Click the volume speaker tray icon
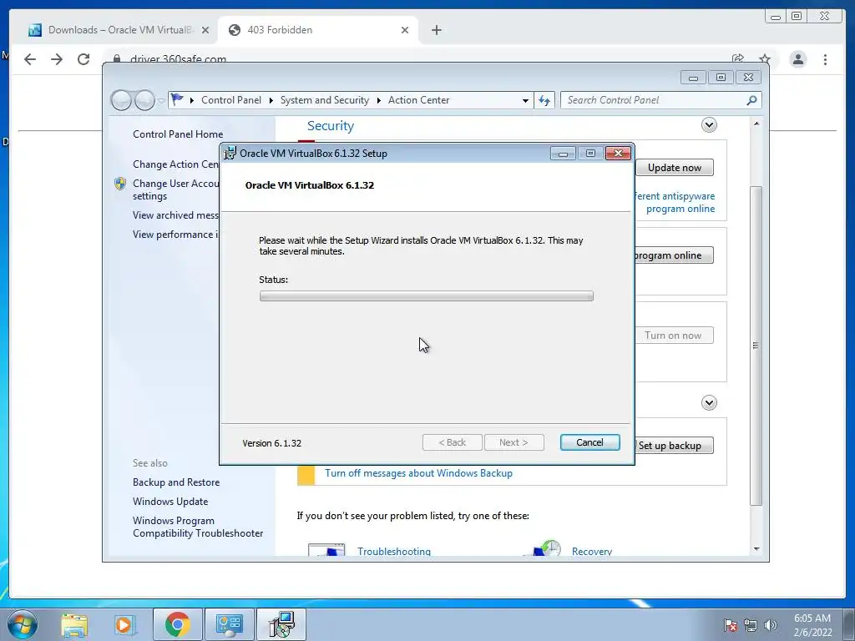Image resolution: width=855 pixels, height=641 pixels. (x=771, y=625)
